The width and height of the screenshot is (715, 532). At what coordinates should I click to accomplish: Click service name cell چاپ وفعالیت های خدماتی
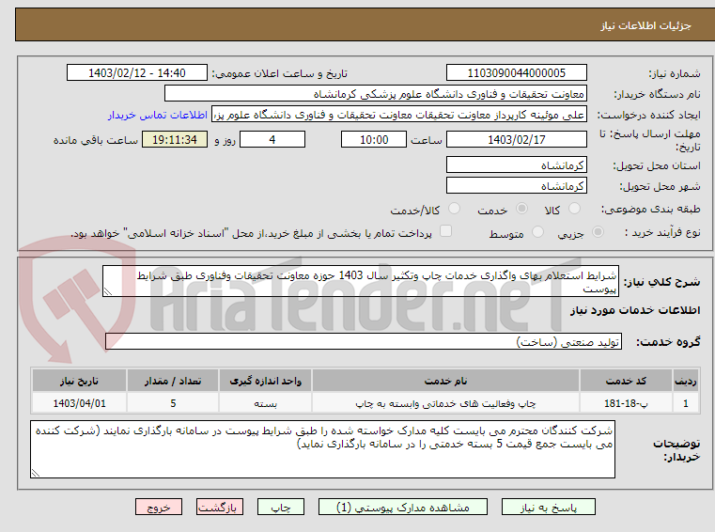click(x=445, y=403)
